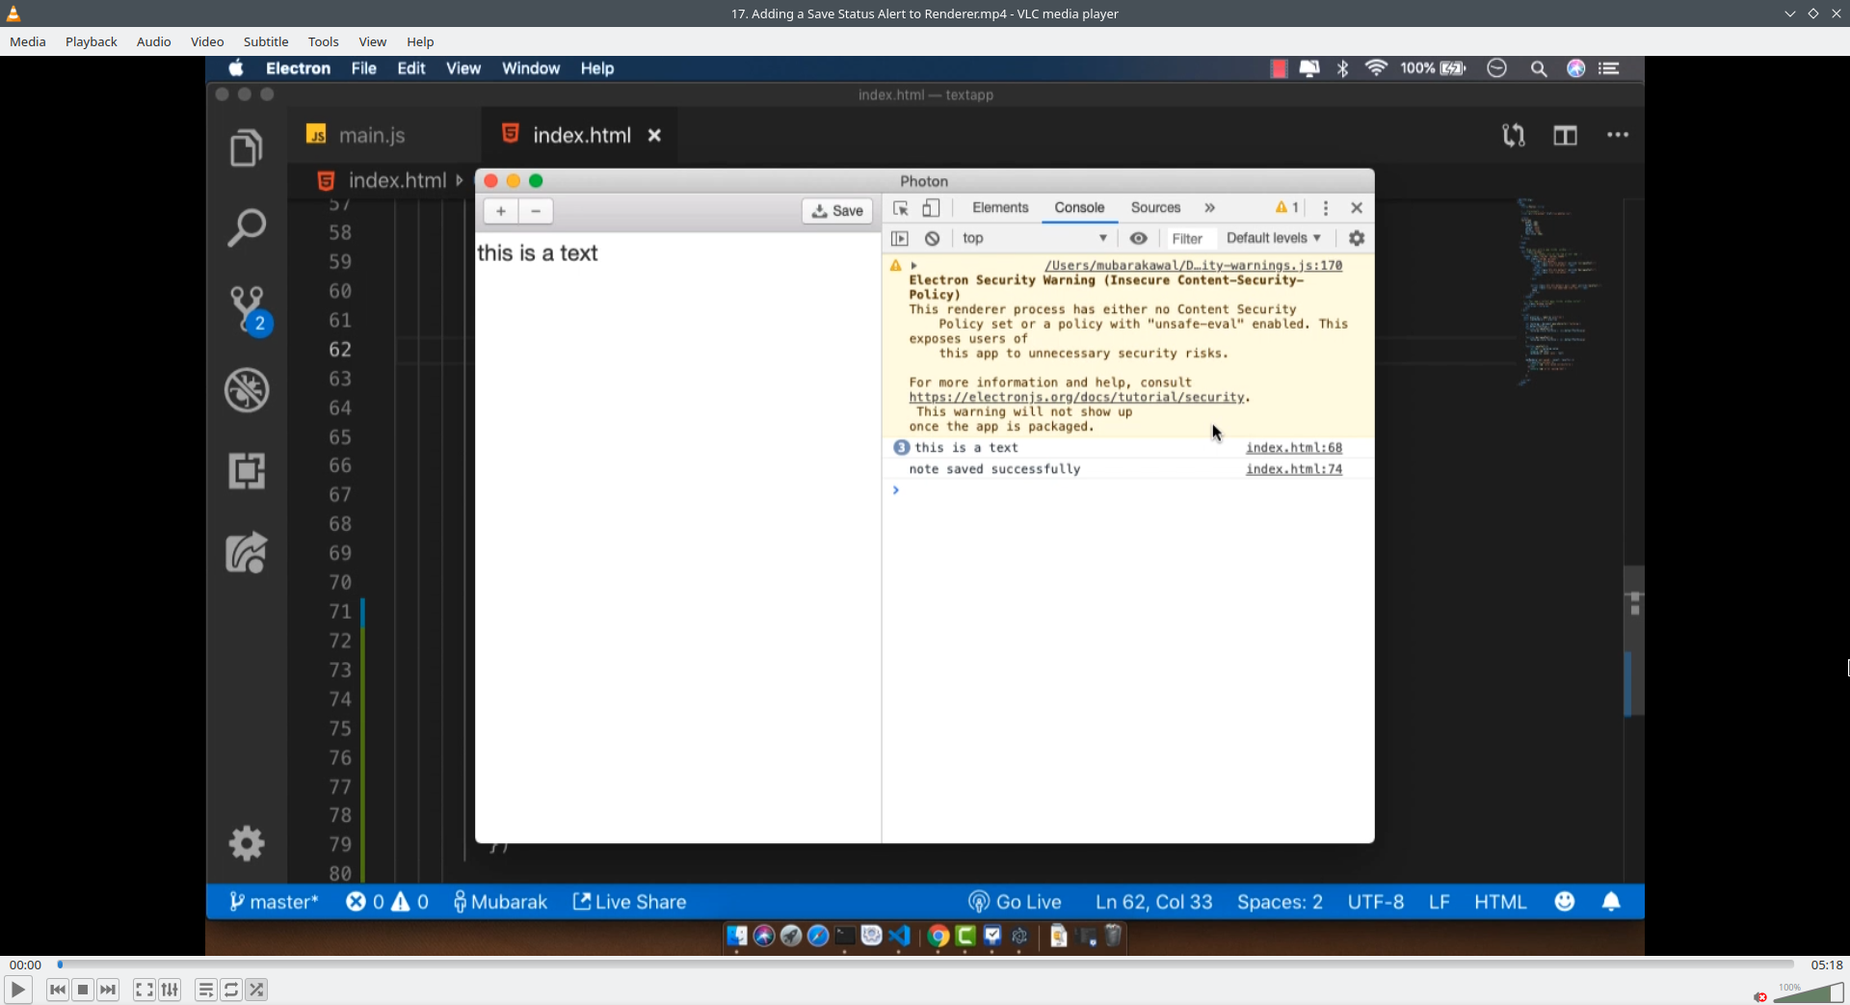Click the Open Changes icon in the editor title bar
This screenshot has height=1005, width=1850.
(1514, 135)
